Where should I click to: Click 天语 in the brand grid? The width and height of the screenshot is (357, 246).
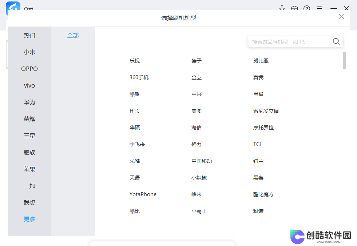click(135, 178)
